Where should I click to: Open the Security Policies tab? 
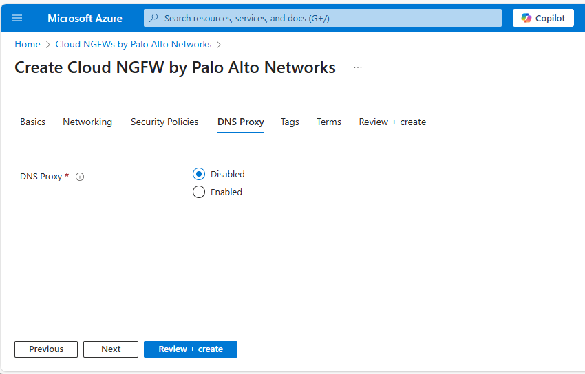[x=164, y=122]
